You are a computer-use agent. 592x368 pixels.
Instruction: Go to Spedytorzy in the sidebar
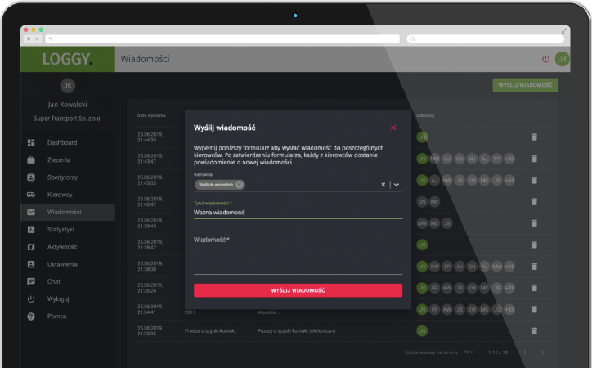click(x=61, y=177)
